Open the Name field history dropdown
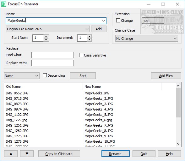 tap(104, 21)
